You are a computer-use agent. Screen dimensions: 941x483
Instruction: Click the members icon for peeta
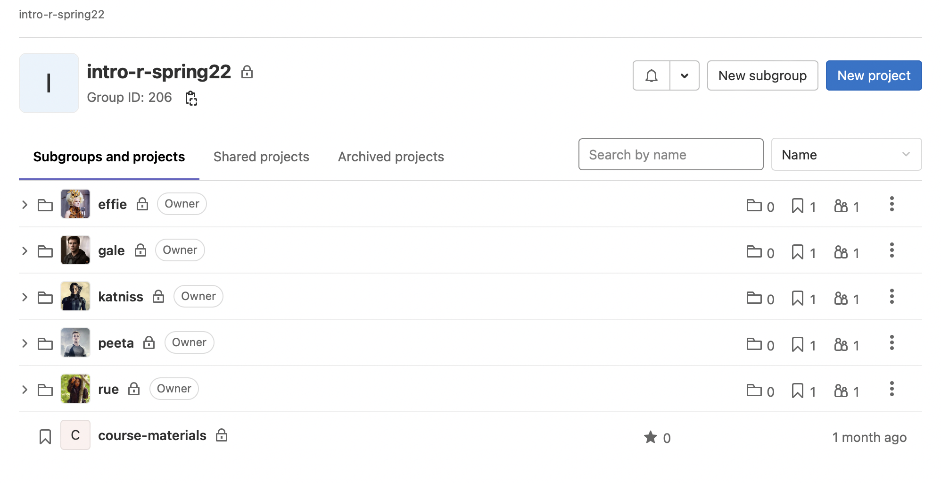pyautogui.click(x=841, y=345)
